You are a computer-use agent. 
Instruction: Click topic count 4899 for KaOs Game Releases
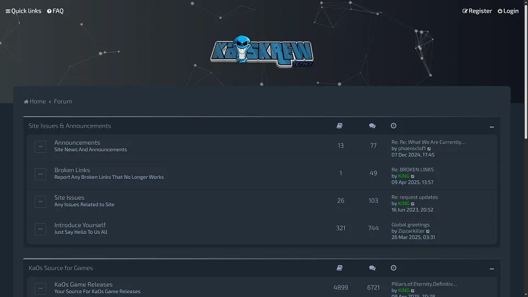340,288
